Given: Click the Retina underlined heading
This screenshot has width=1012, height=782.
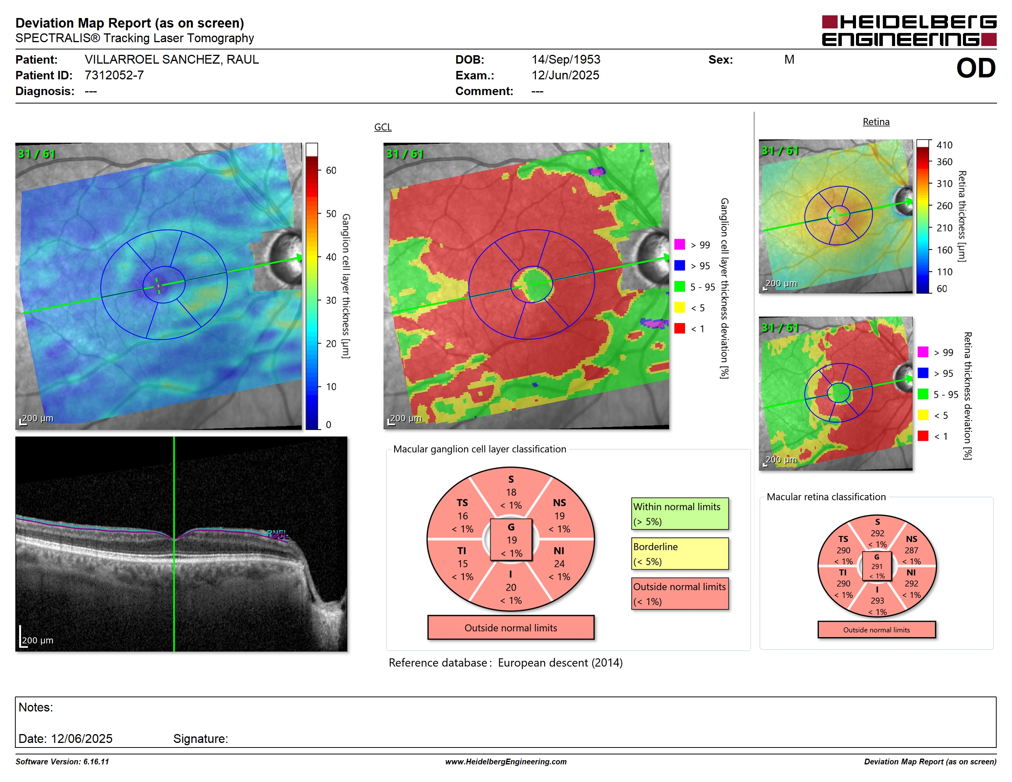Looking at the screenshot, I should point(876,122).
